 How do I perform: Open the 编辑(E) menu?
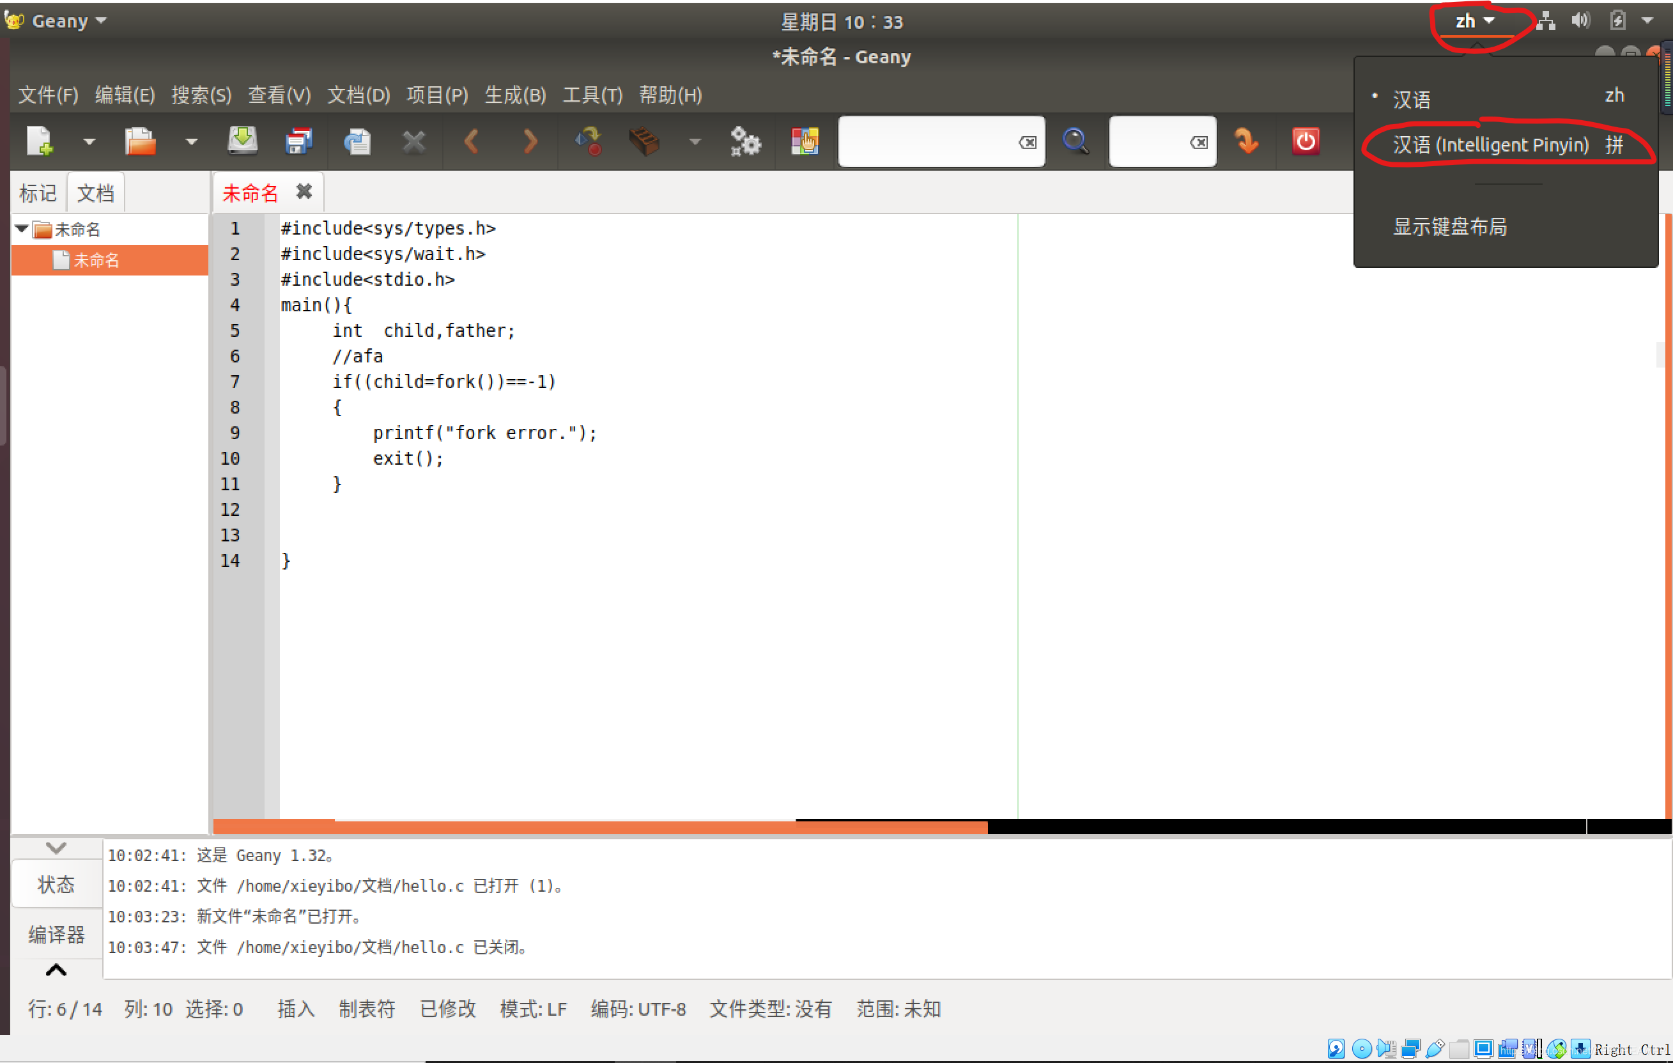coord(125,95)
